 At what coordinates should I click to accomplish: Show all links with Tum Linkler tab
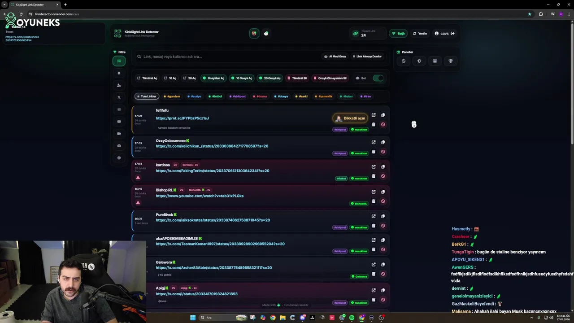(x=147, y=96)
